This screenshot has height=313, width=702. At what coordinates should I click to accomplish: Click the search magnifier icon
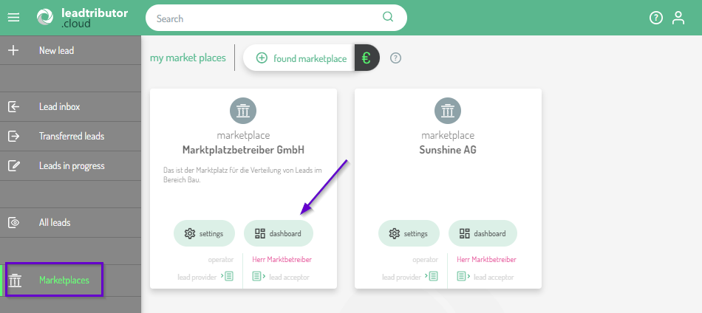click(x=388, y=18)
